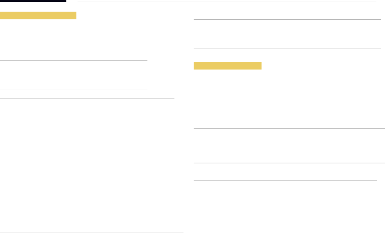Click the empty space below the right column's last line

pyautogui.click(x=285, y=224)
